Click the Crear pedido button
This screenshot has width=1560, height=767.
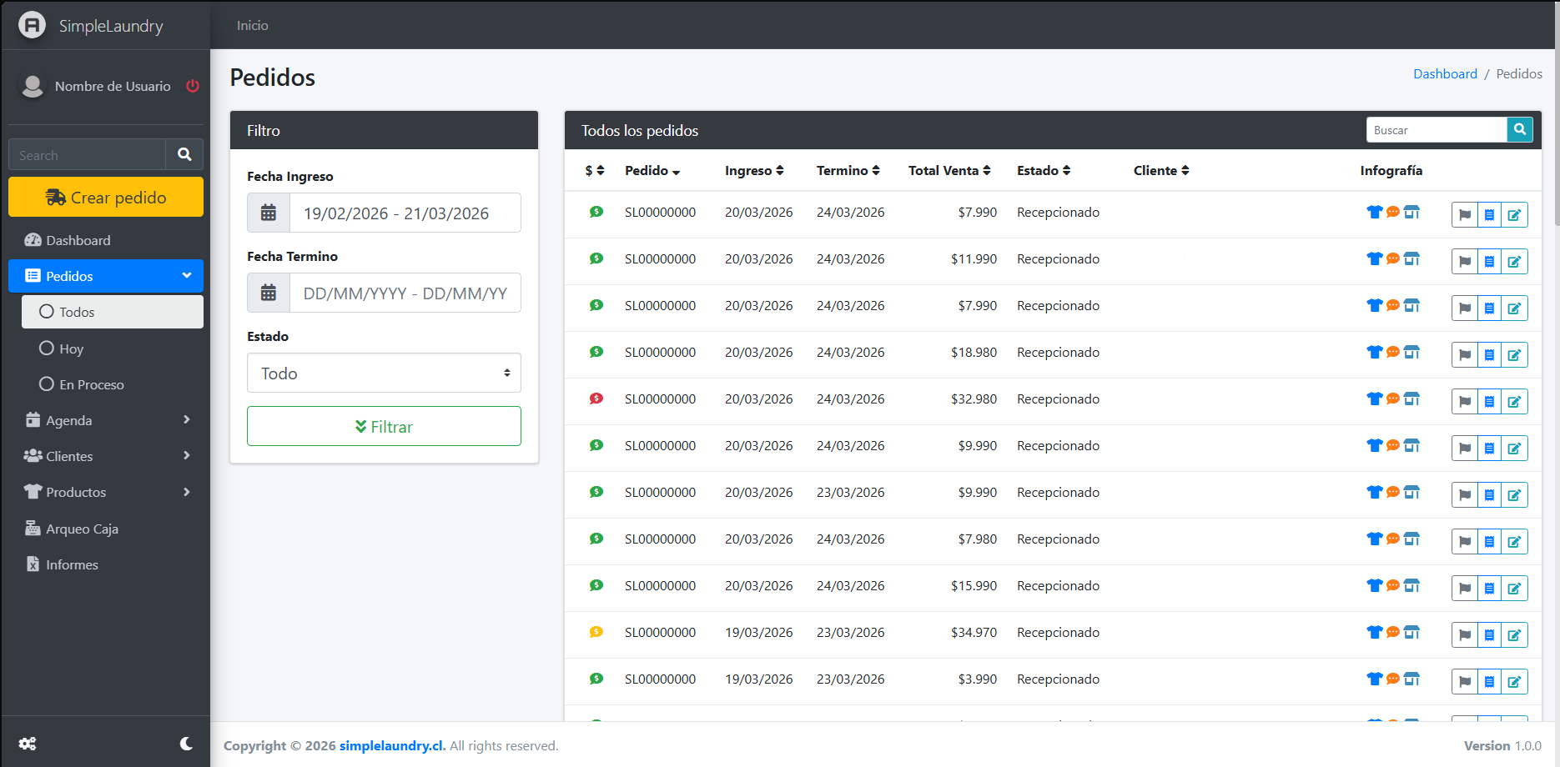(x=106, y=198)
